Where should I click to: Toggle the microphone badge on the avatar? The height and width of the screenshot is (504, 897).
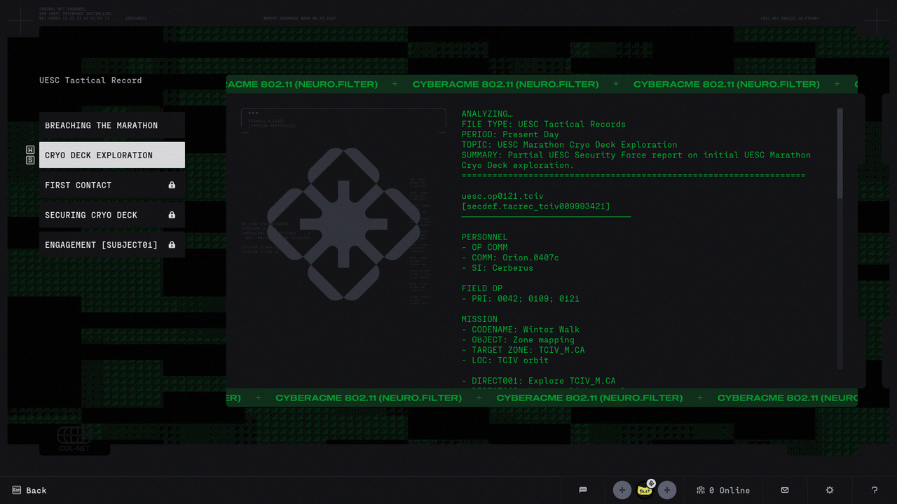click(651, 483)
